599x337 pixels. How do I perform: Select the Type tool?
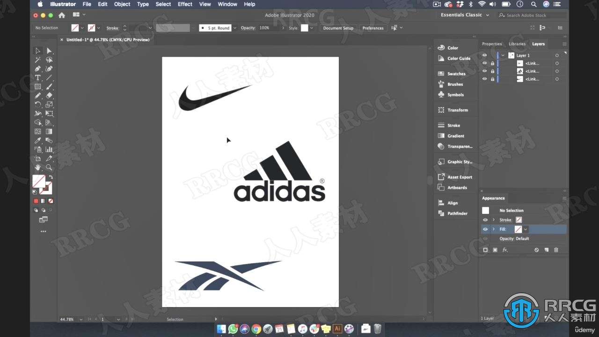point(38,78)
